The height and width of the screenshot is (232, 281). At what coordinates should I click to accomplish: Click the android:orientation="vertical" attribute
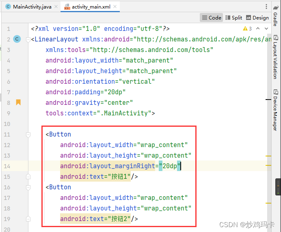(x=100, y=81)
